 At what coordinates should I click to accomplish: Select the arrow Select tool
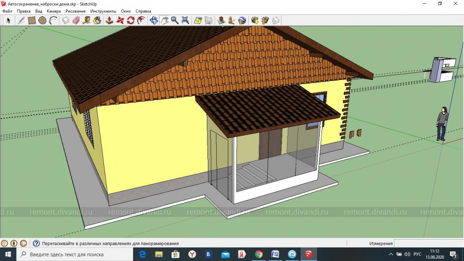8,20
